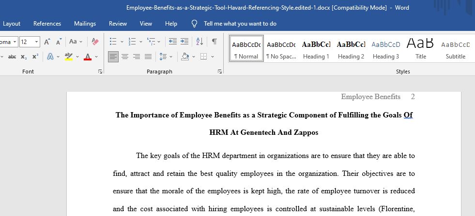Start a numbered list
Image resolution: width=475 pixels, height=216 pixels.
pos(132,42)
